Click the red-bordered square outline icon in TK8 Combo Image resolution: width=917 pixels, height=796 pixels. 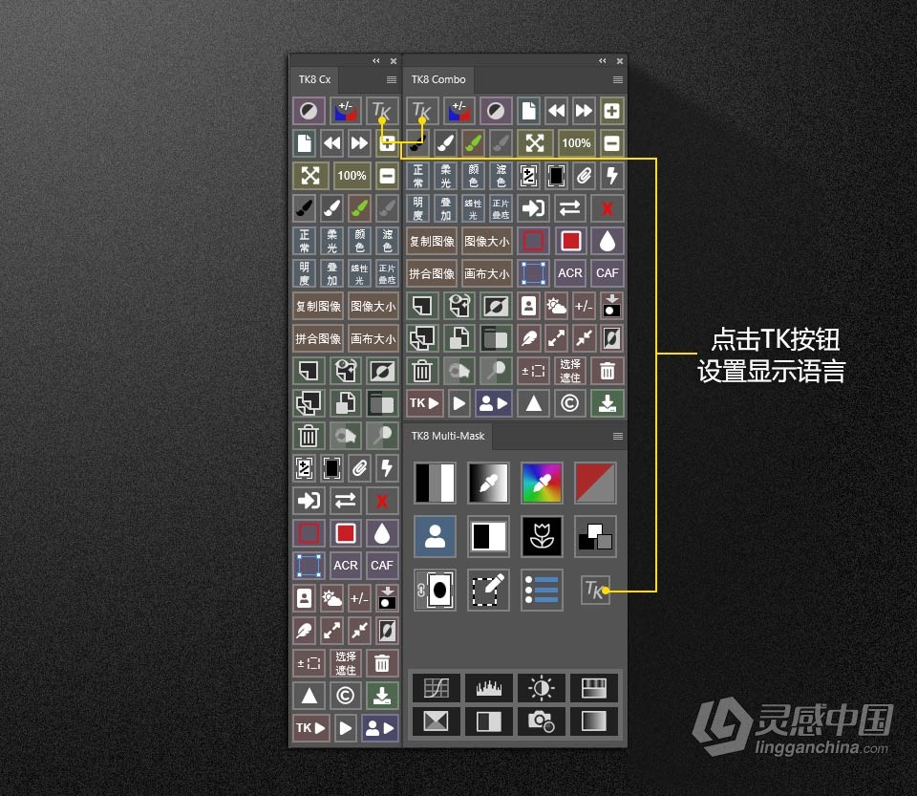point(533,241)
